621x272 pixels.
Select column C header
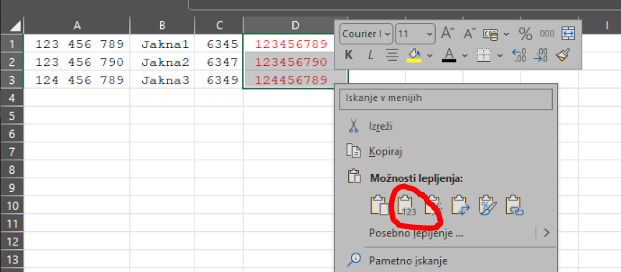(x=219, y=26)
